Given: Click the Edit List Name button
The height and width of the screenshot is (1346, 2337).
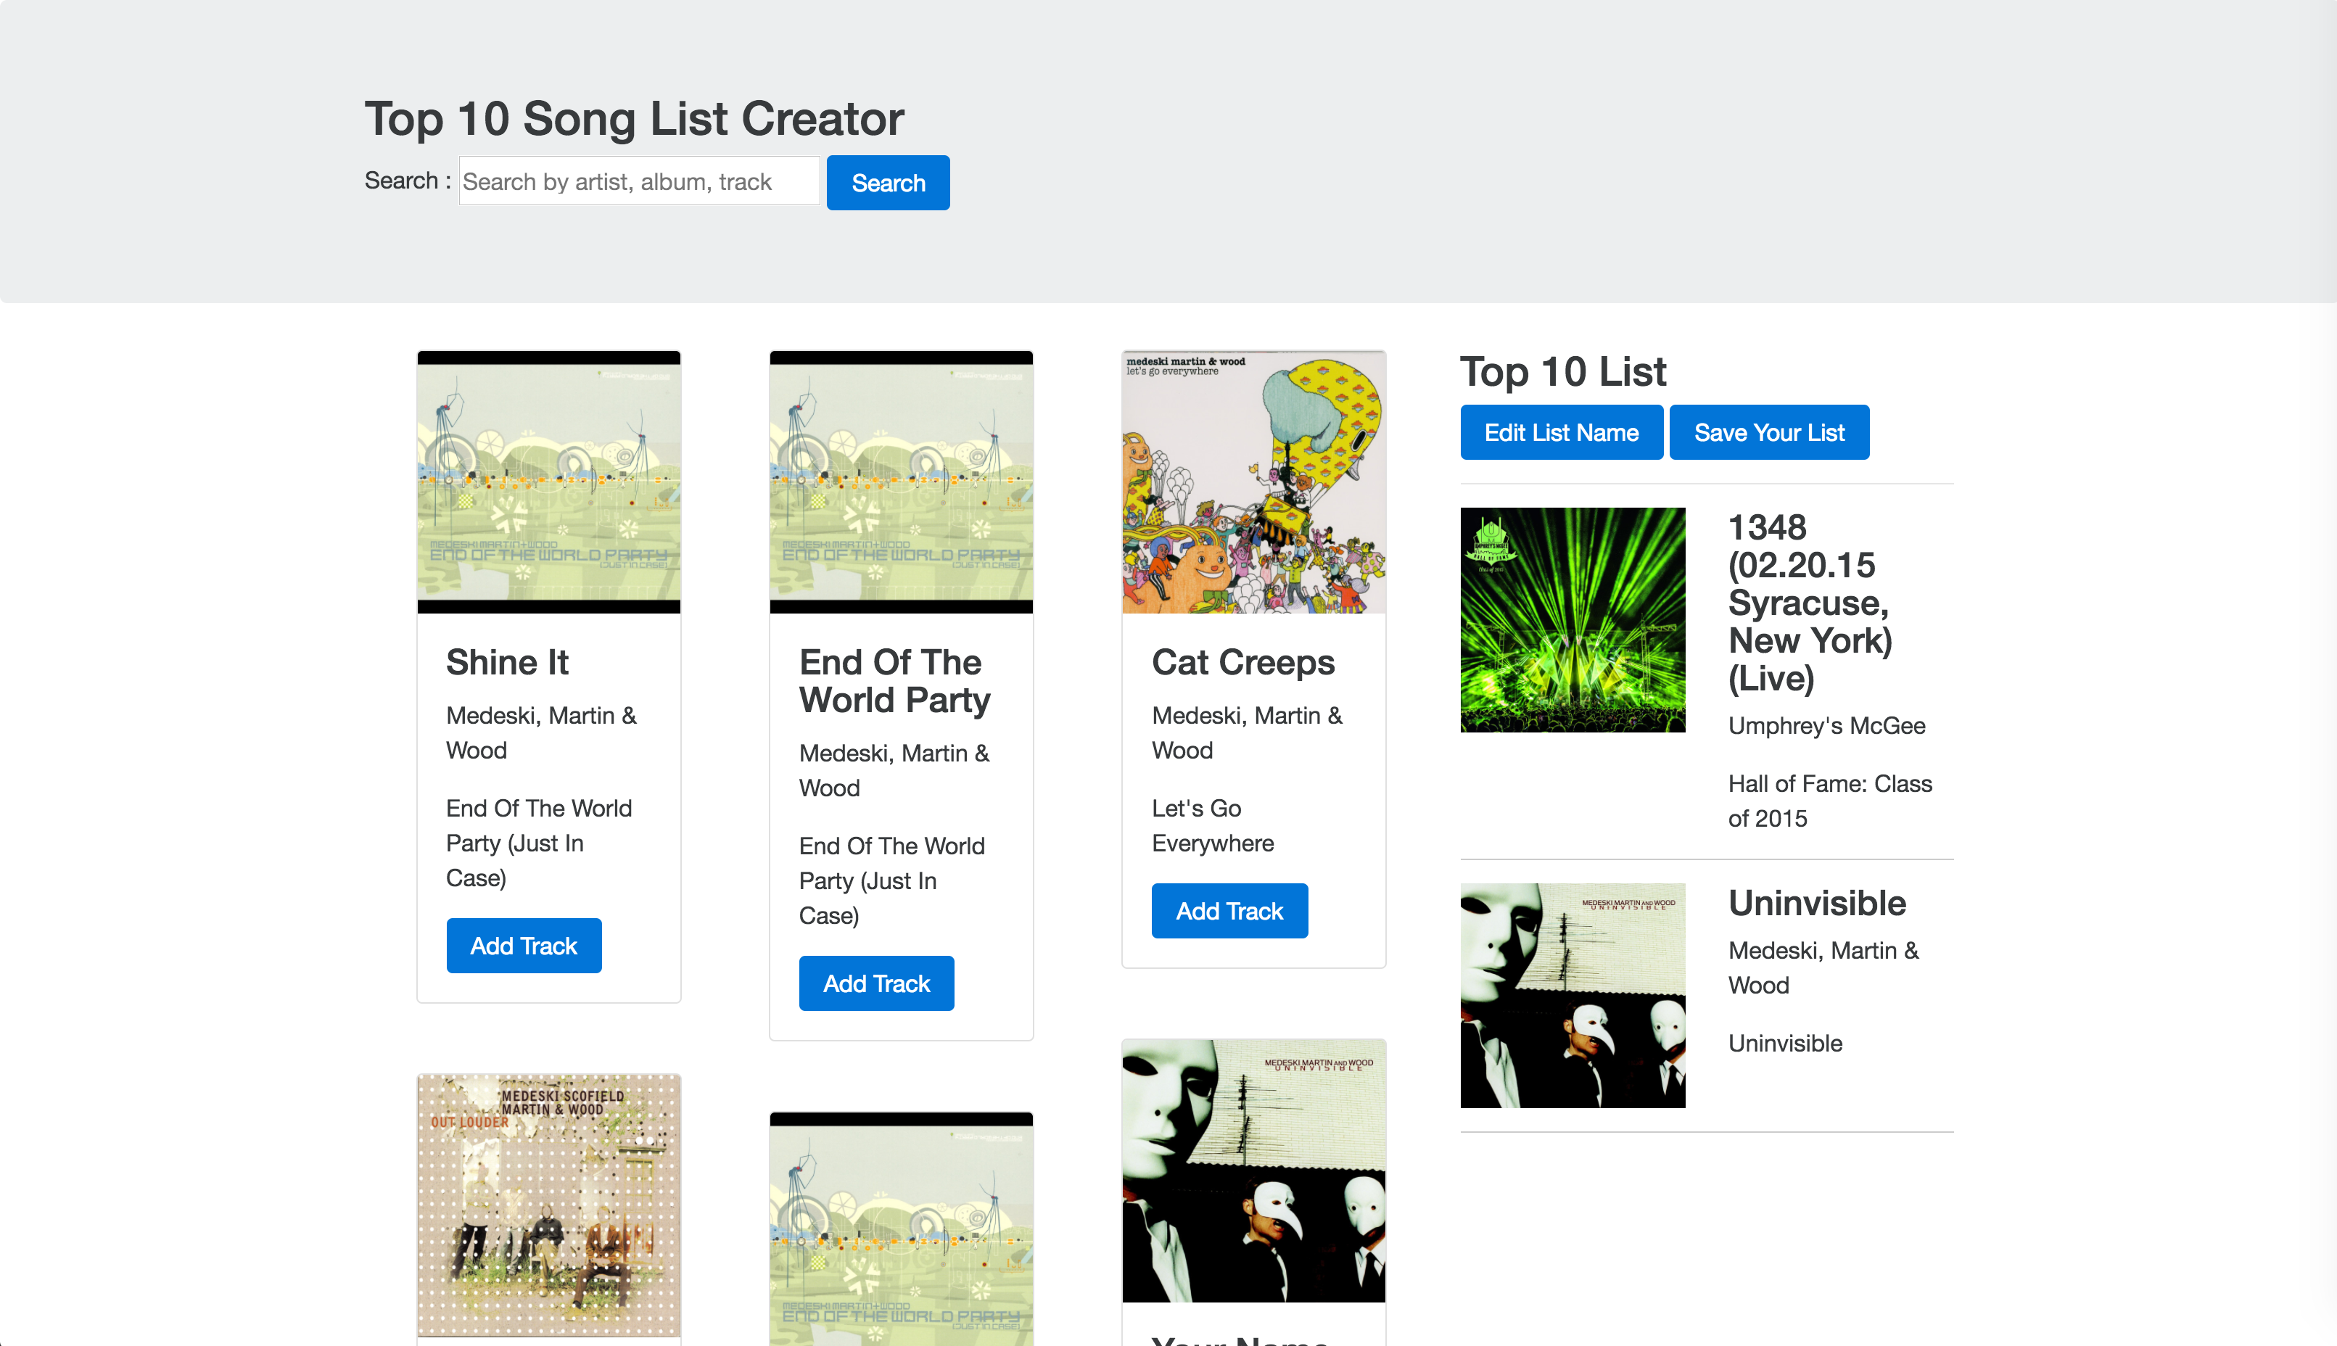Looking at the screenshot, I should (1560, 432).
